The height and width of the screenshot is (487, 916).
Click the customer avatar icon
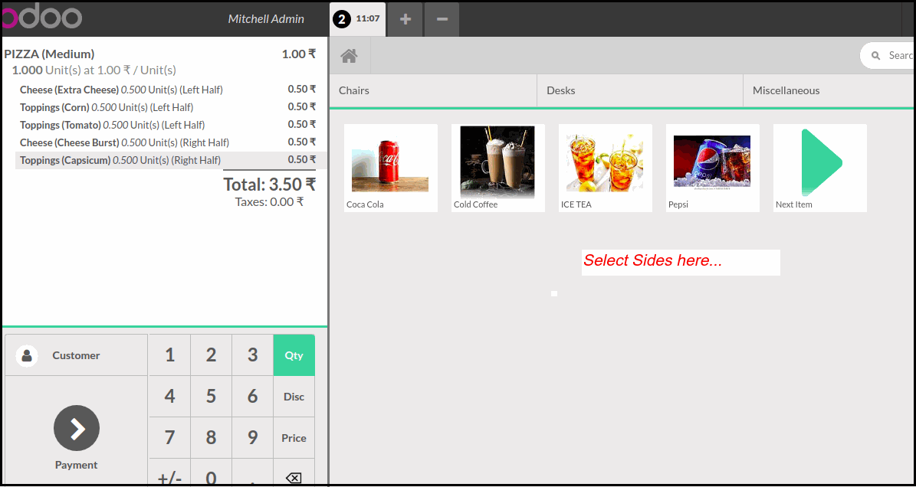27,356
